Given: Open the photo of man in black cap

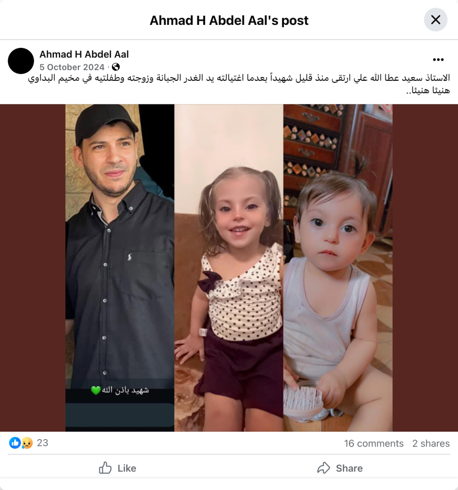Looking at the screenshot, I should [x=120, y=268].
